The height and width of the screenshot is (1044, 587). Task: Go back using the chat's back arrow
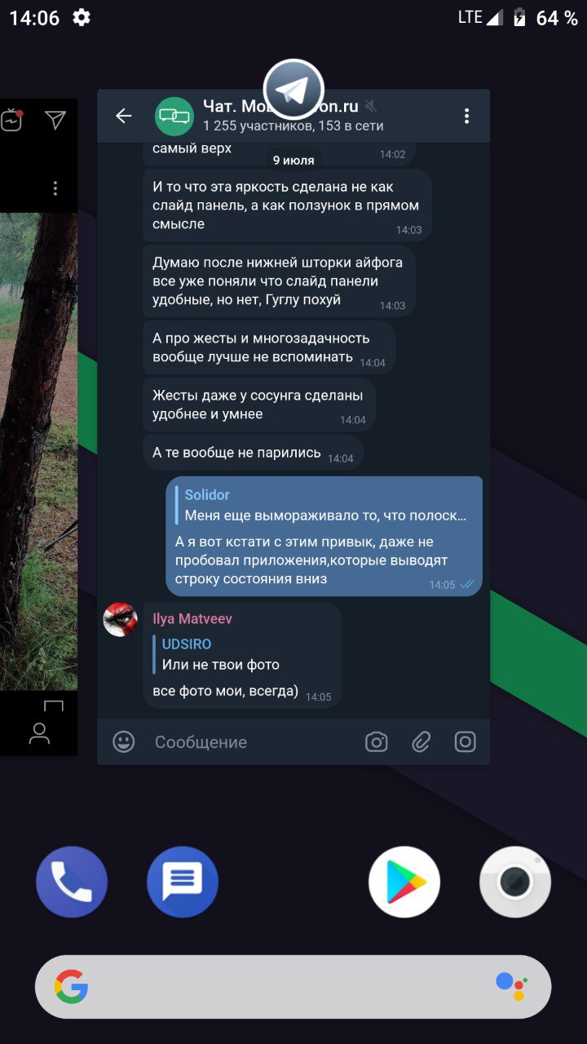click(124, 116)
